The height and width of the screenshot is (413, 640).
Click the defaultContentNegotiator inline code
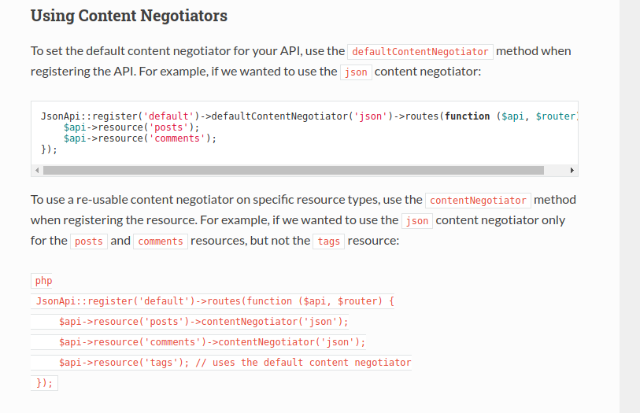420,52
